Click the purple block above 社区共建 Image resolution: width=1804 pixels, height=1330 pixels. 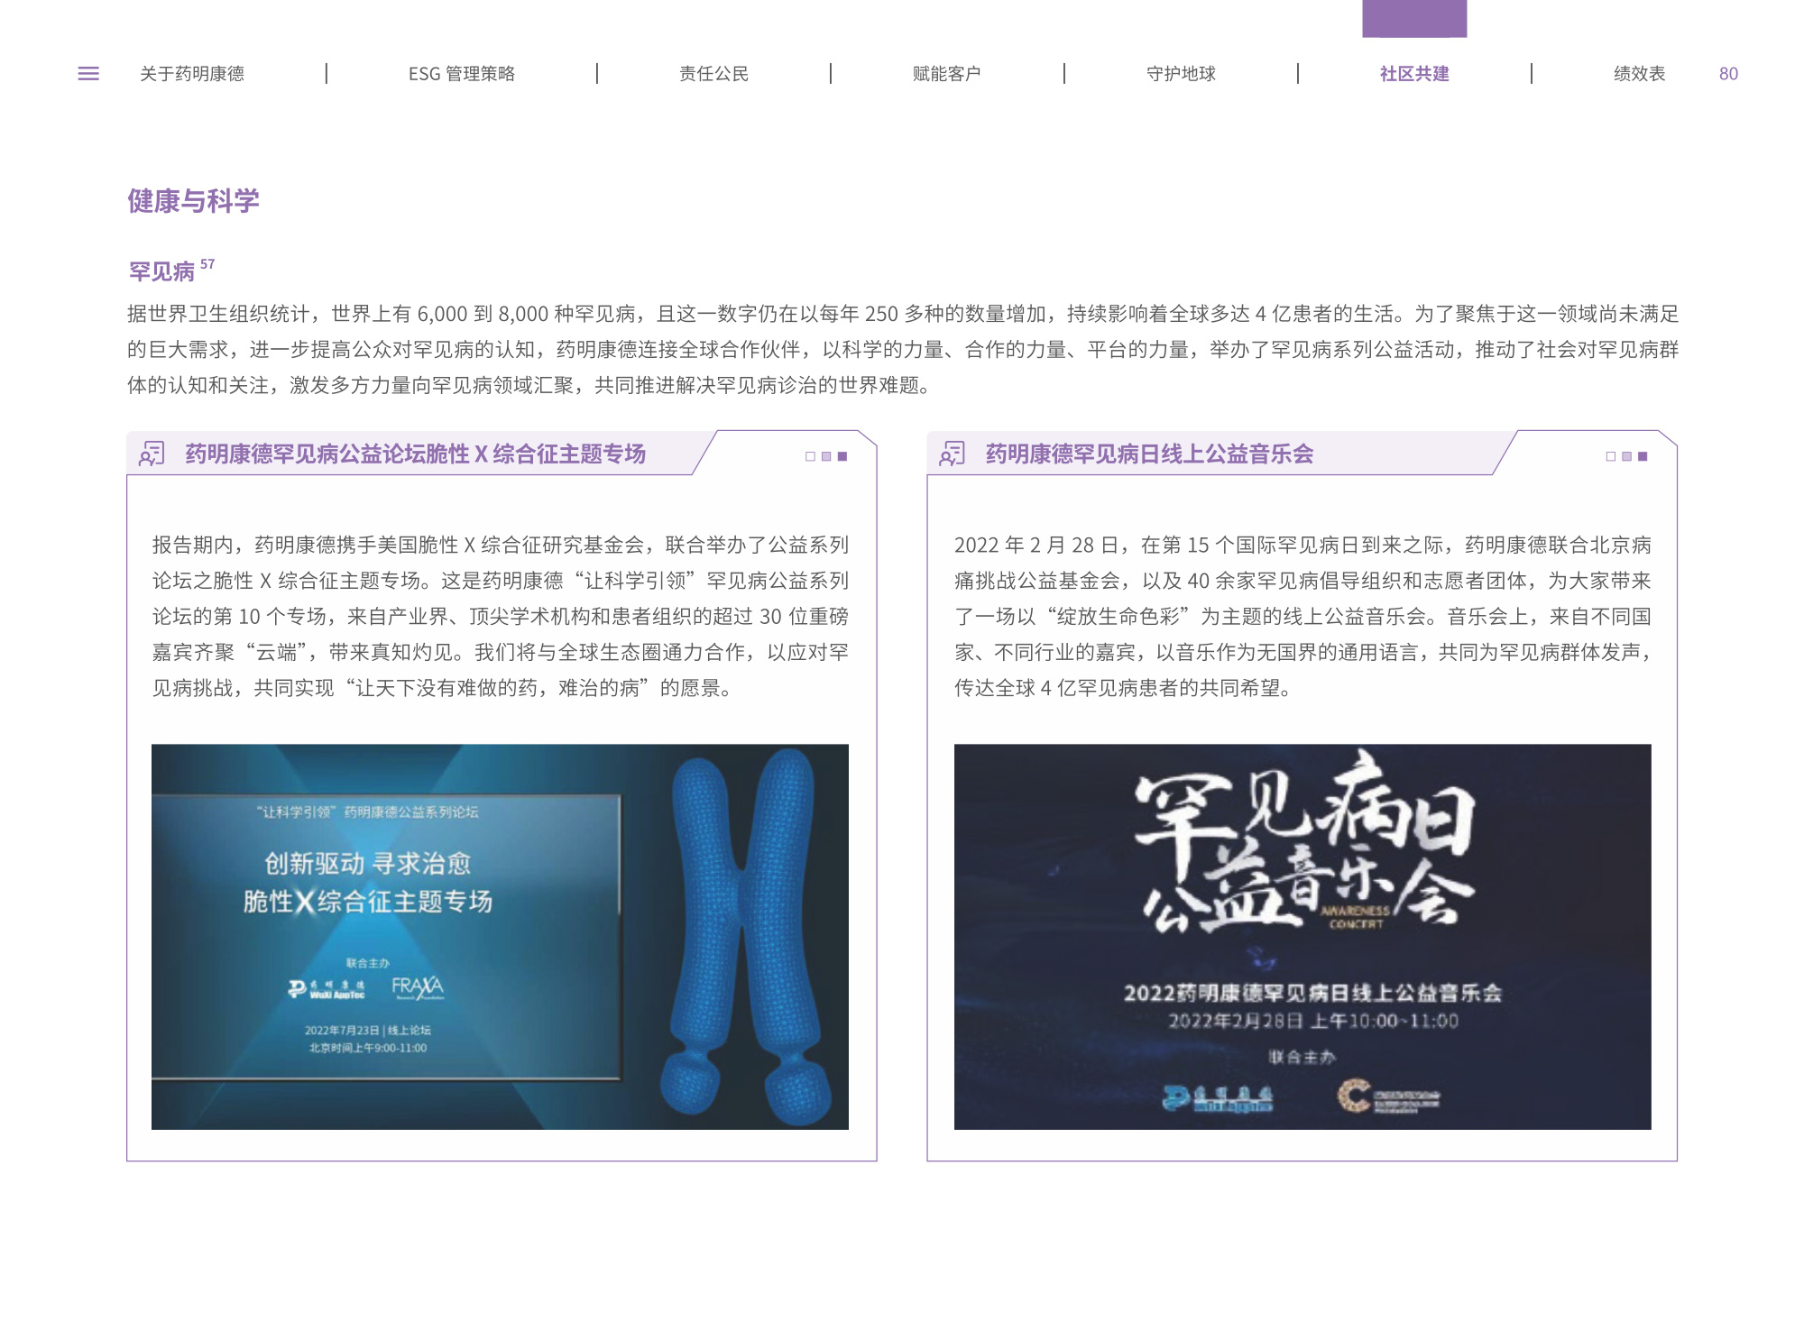tap(1413, 18)
